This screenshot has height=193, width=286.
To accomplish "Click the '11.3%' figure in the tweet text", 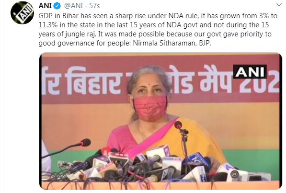I will pos(48,25).
